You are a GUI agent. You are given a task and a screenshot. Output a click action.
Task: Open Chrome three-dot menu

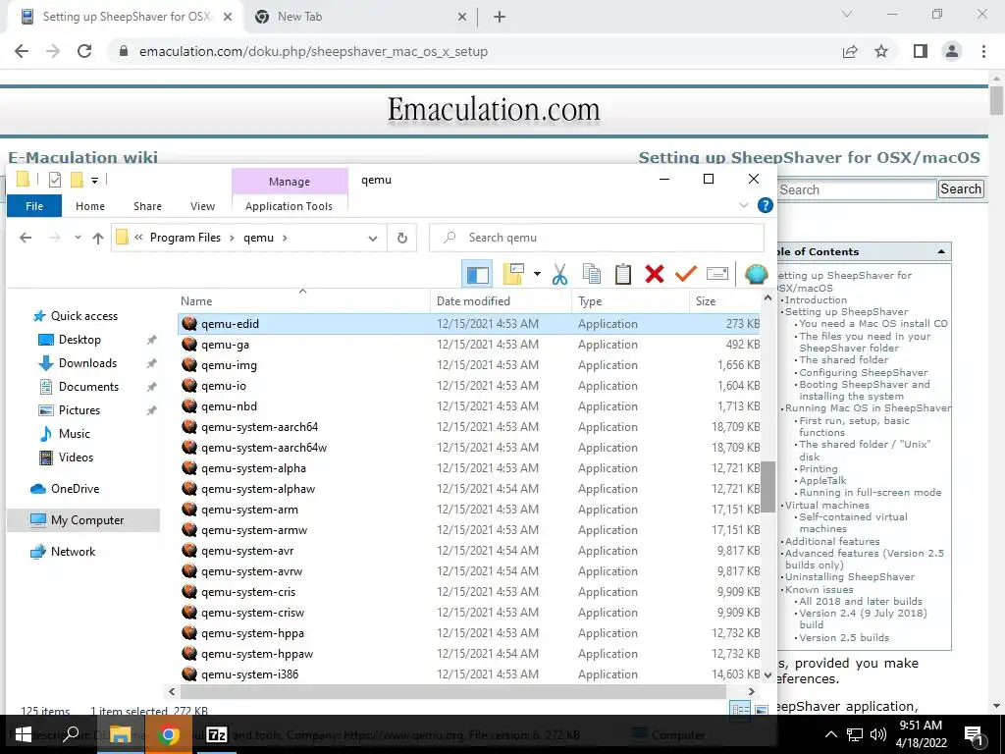(x=983, y=51)
